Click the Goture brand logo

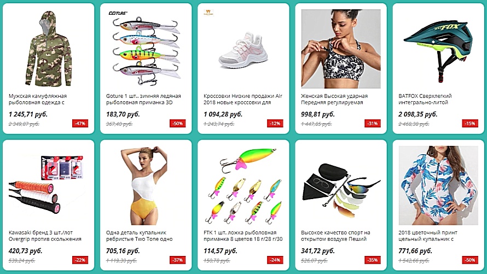(118, 13)
